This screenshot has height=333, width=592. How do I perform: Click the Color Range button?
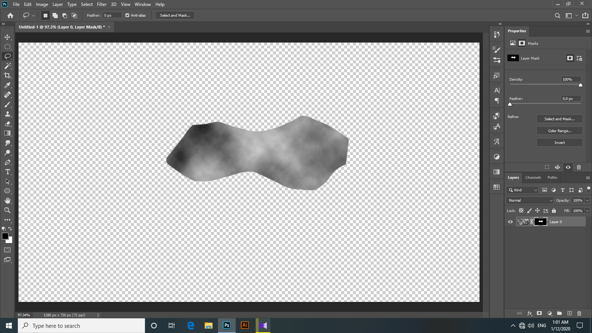point(559,131)
